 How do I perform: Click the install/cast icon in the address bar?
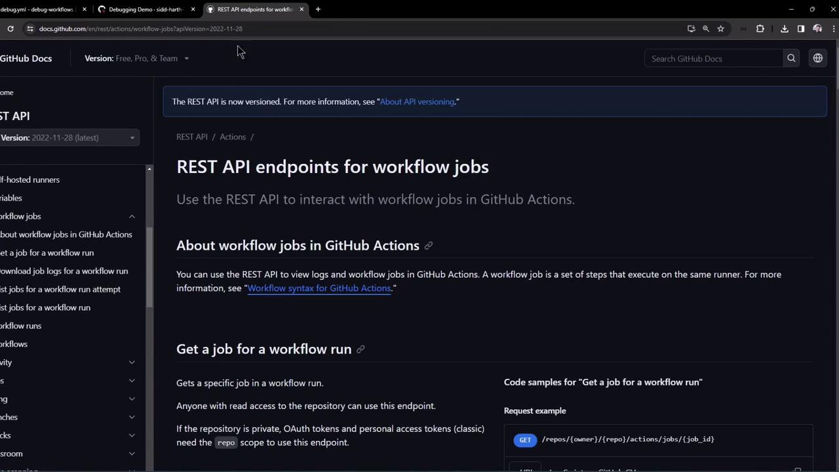coord(691,29)
